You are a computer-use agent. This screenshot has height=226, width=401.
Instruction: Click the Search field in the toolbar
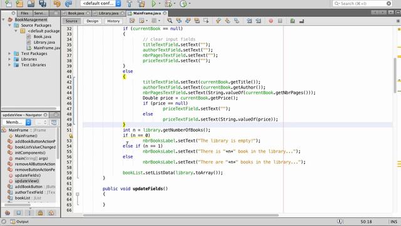click(x=362, y=3)
